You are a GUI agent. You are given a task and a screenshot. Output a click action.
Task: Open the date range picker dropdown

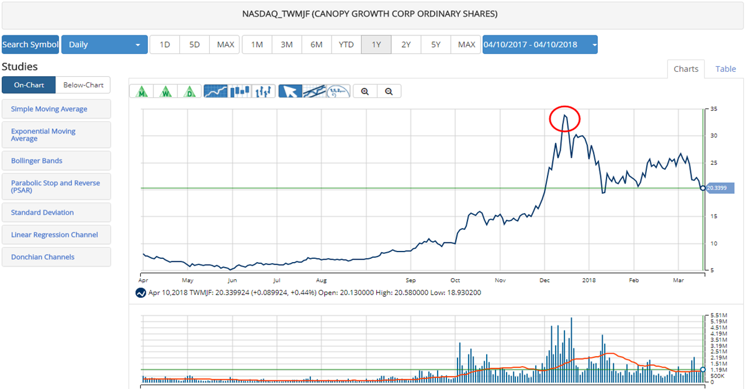540,44
